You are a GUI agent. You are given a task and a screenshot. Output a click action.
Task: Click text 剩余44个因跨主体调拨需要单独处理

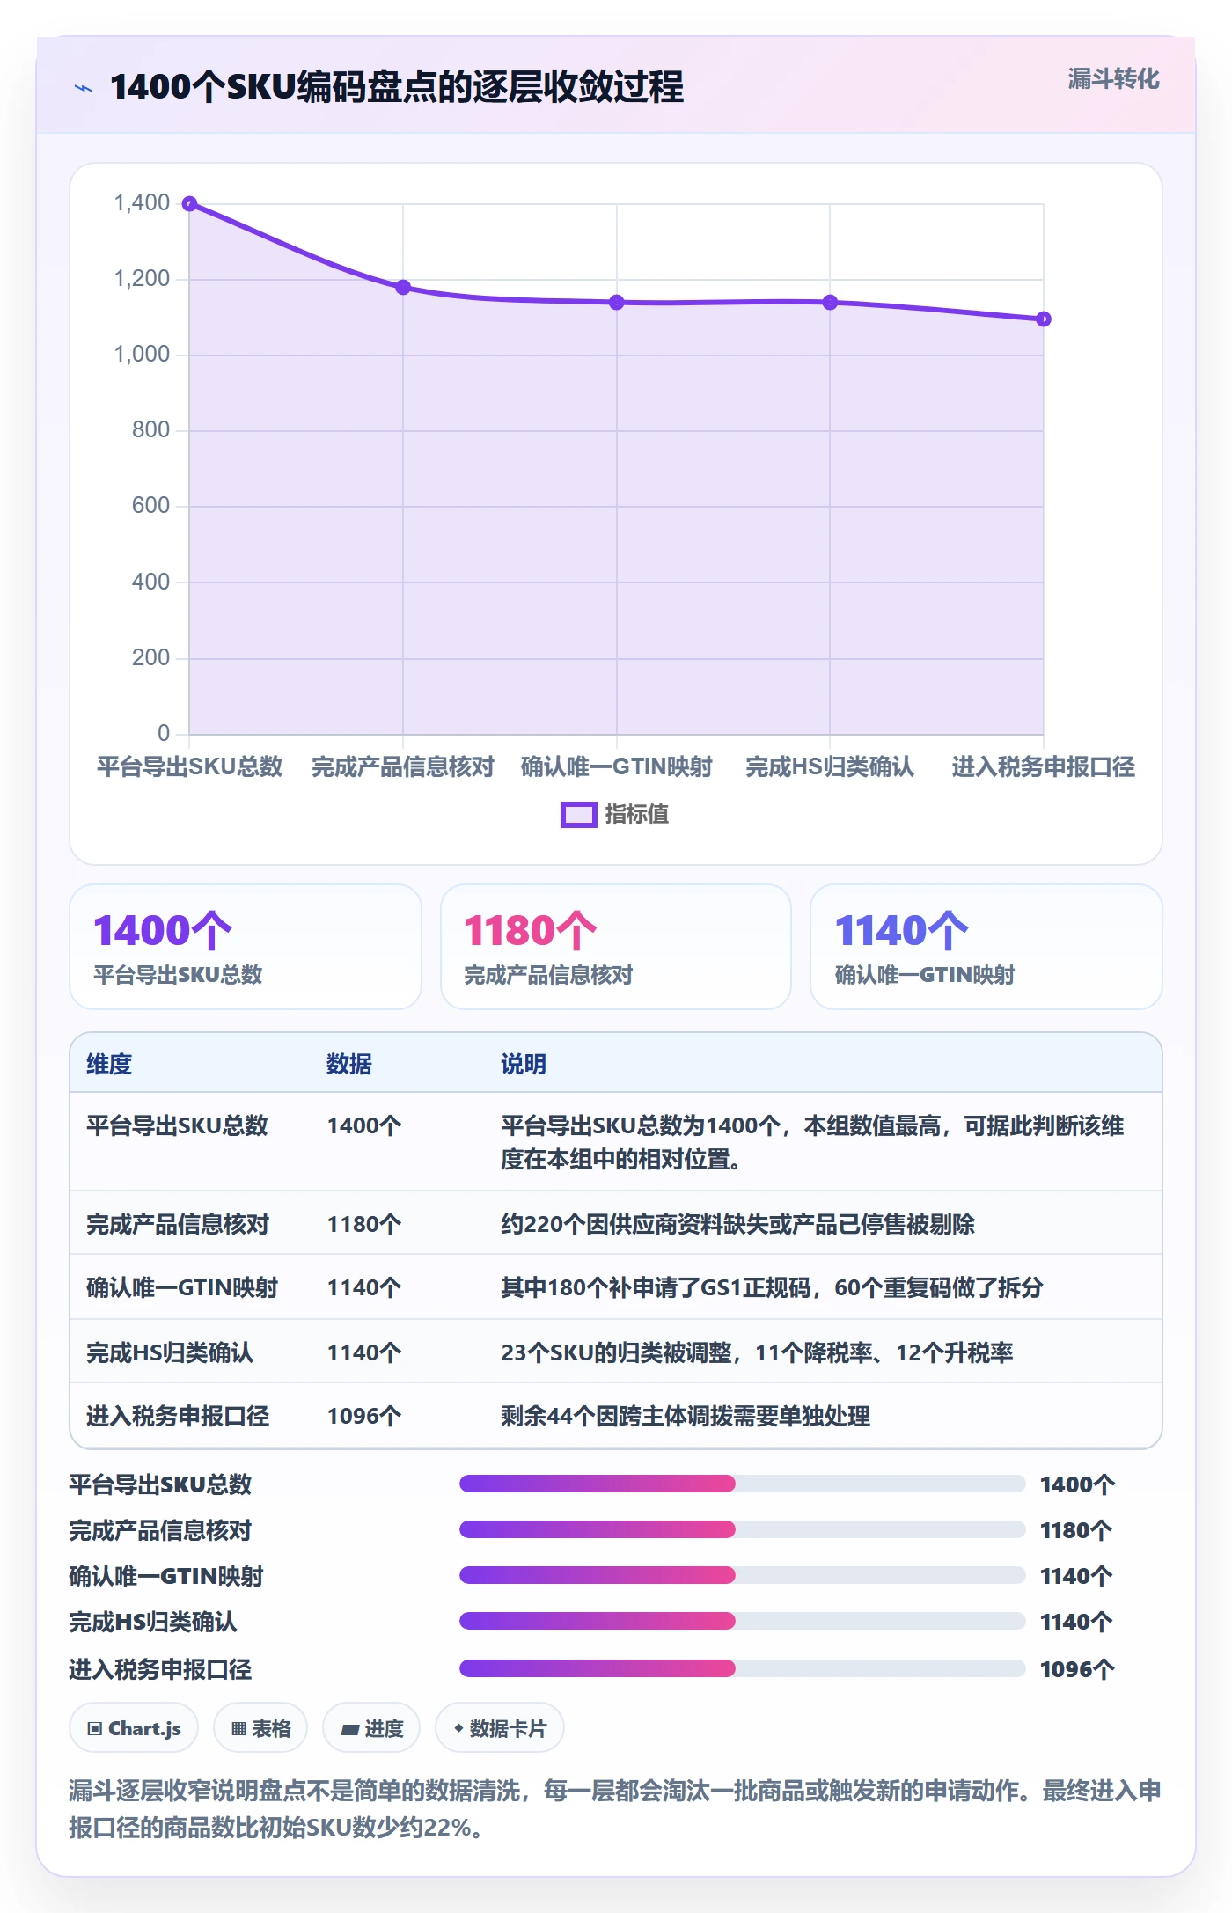686,1416
